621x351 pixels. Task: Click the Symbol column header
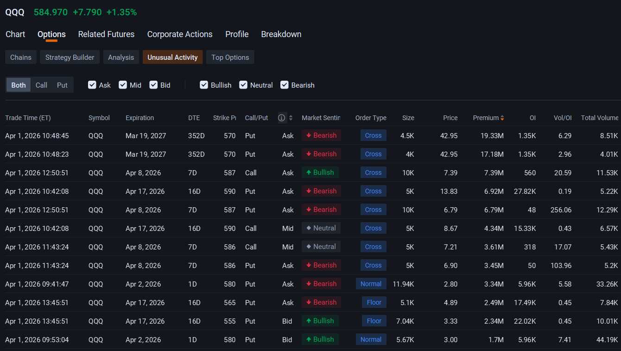tap(99, 118)
